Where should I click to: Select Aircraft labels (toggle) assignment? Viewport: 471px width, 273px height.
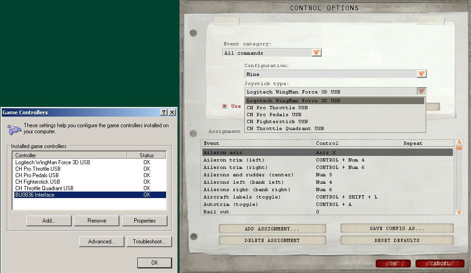(328, 197)
